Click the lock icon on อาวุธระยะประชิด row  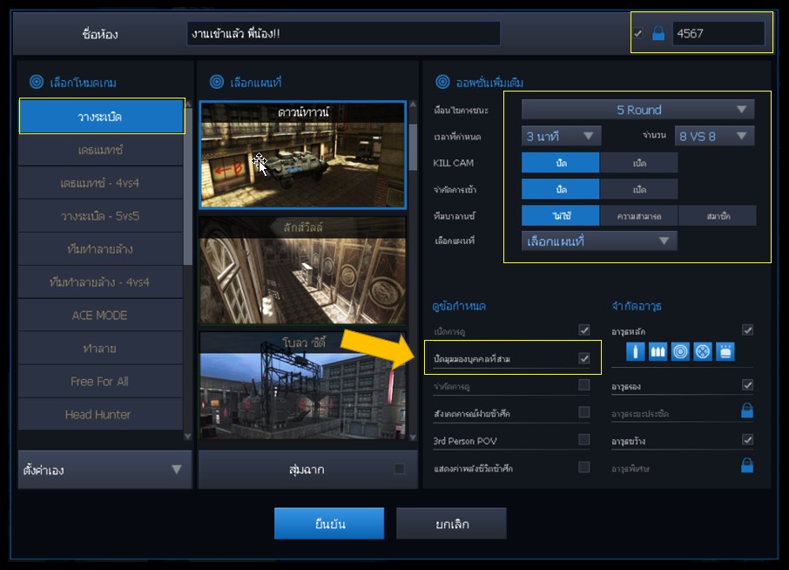(x=747, y=411)
